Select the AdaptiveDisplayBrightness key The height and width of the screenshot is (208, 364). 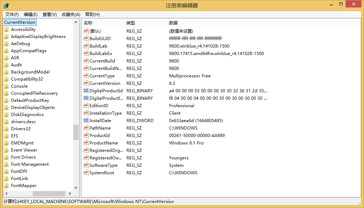38,37
